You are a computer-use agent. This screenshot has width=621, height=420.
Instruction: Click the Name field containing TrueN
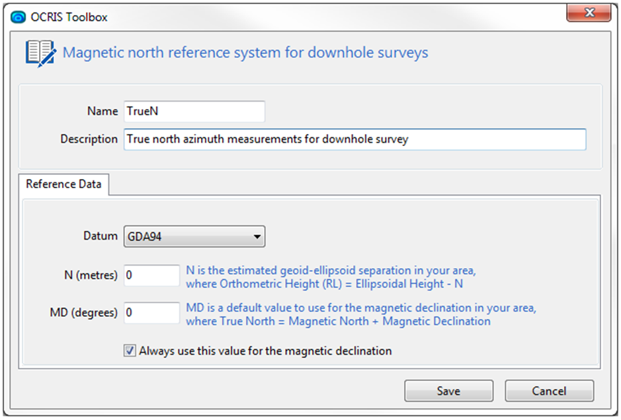194,112
